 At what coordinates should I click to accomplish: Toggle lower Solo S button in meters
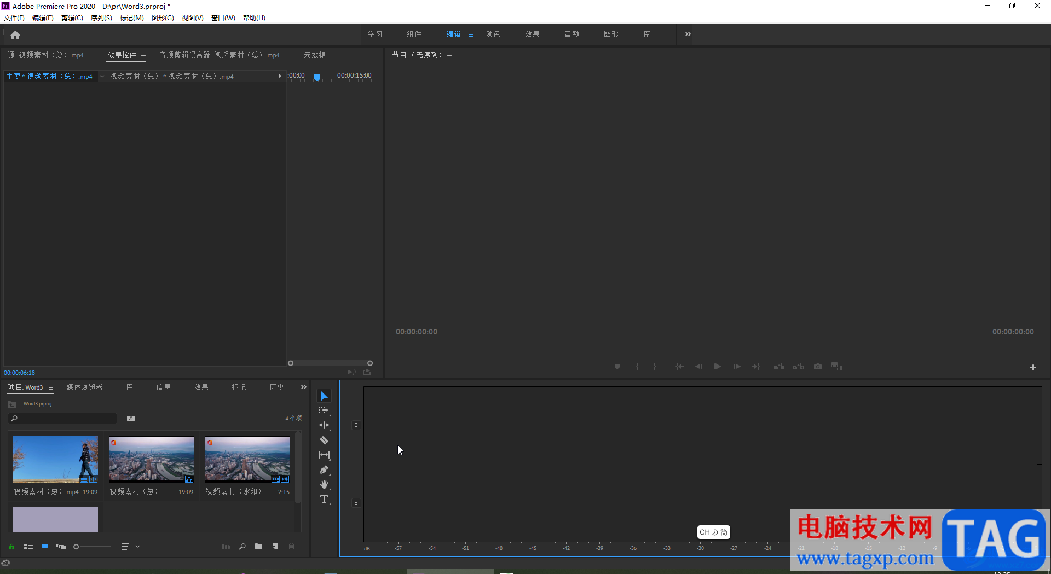pyautogui.click(x=356, y=503)
